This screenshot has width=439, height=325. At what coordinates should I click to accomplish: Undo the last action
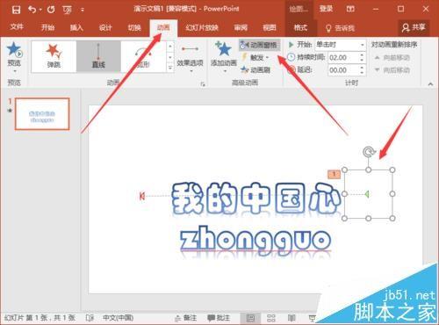(32, 10)
